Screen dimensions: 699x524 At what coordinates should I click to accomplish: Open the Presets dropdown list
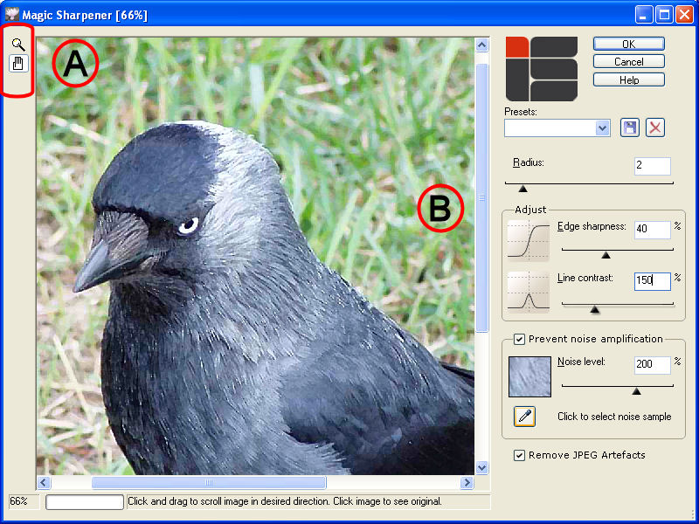tap(602, 128)
